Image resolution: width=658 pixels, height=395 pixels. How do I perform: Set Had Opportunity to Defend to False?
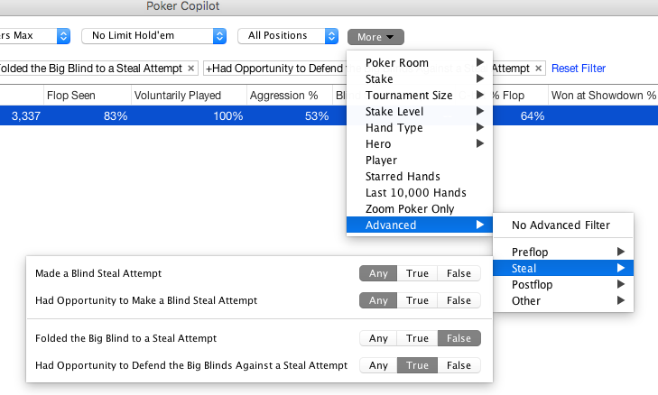click(459, 365)
